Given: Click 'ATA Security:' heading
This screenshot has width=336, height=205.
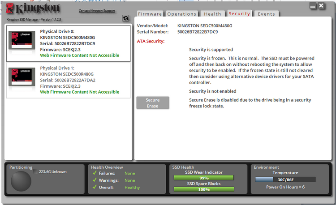Looking at the screenshot, I should pyautogui.click(x=151, y=41).
